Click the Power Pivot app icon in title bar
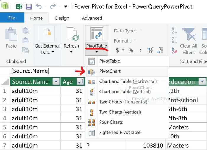 5,6
